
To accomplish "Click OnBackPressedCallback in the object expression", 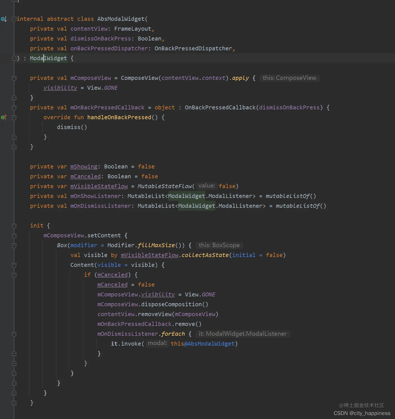I will pos(220,107).
